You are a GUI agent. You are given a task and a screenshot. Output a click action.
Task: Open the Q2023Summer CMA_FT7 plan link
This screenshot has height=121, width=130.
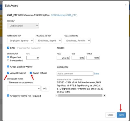(x=64, y=15)
